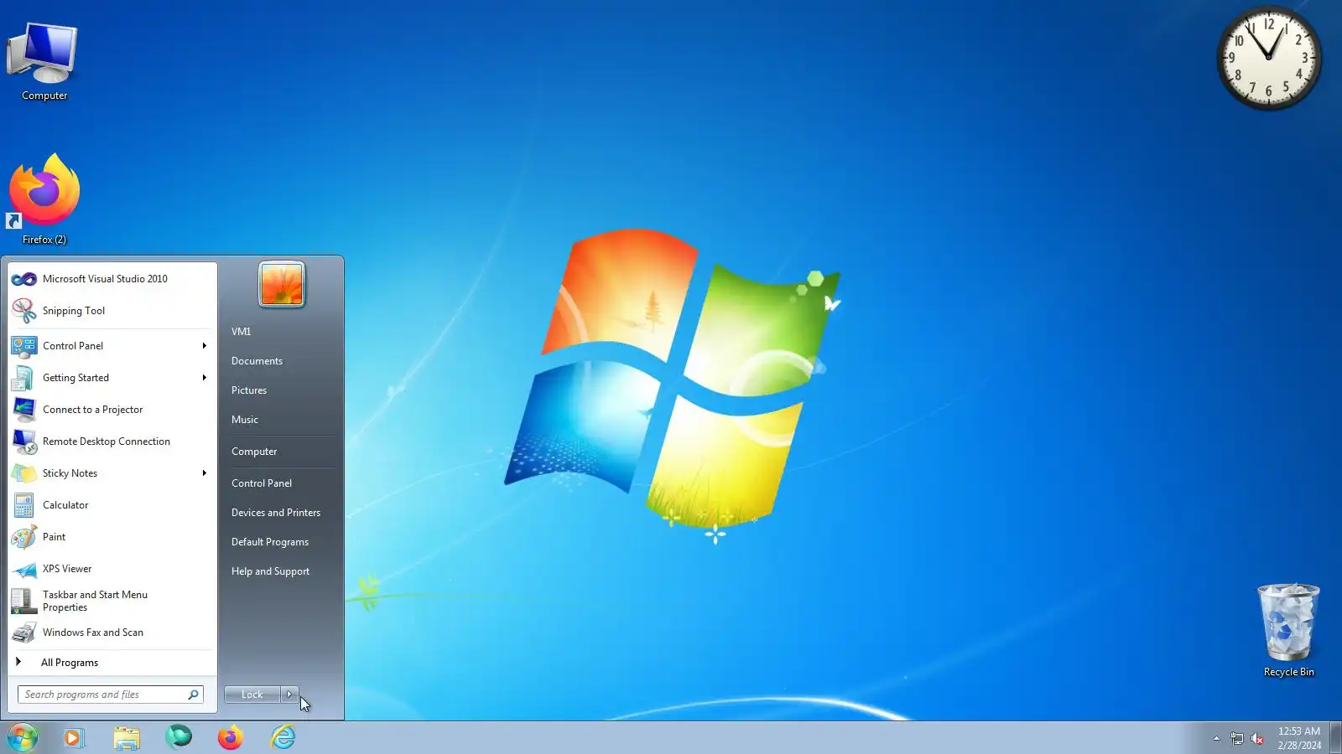
Task: Select the Recycle Bin desktop icon
Action: click(x=1288, y=630)
